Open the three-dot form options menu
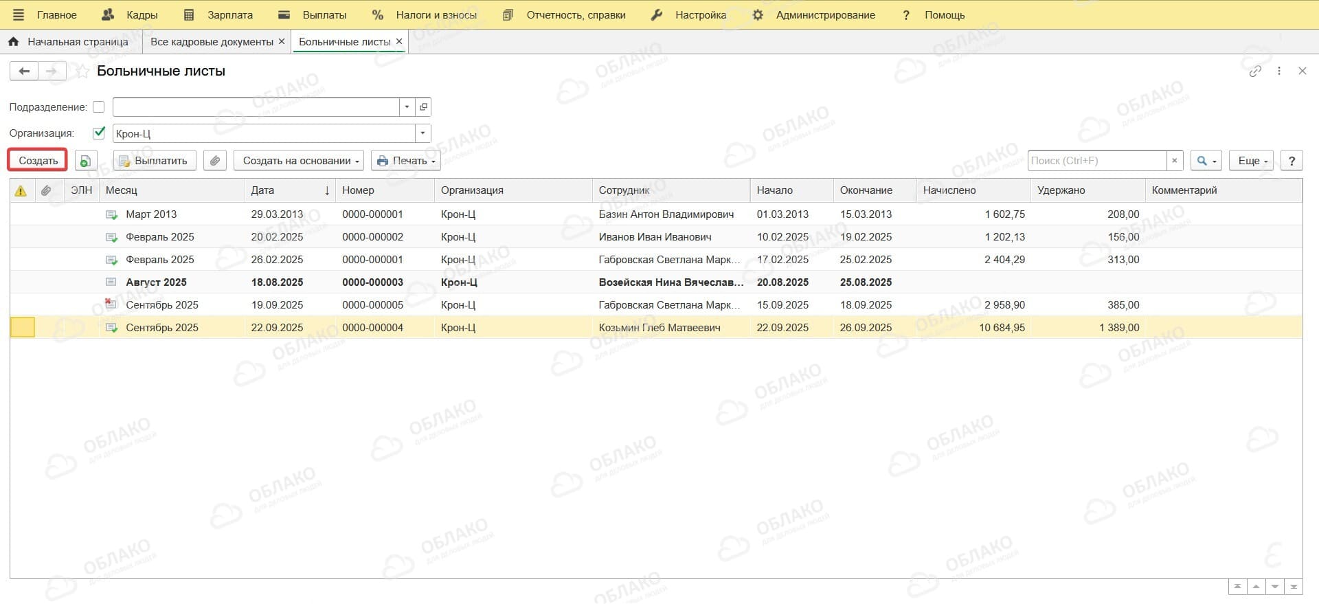 pos(1279,71)
